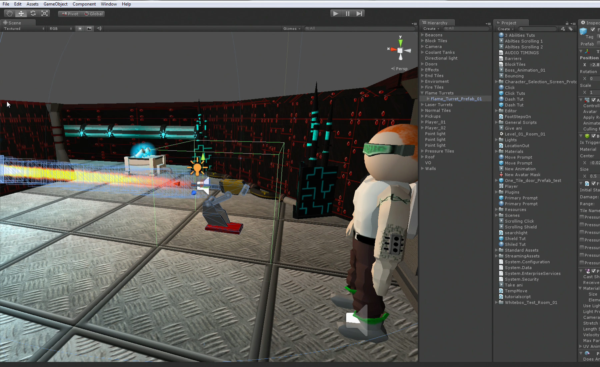600x367 pixels.
Task: Click the Click Tuts prefab cube icon
Action: (501, 93)
